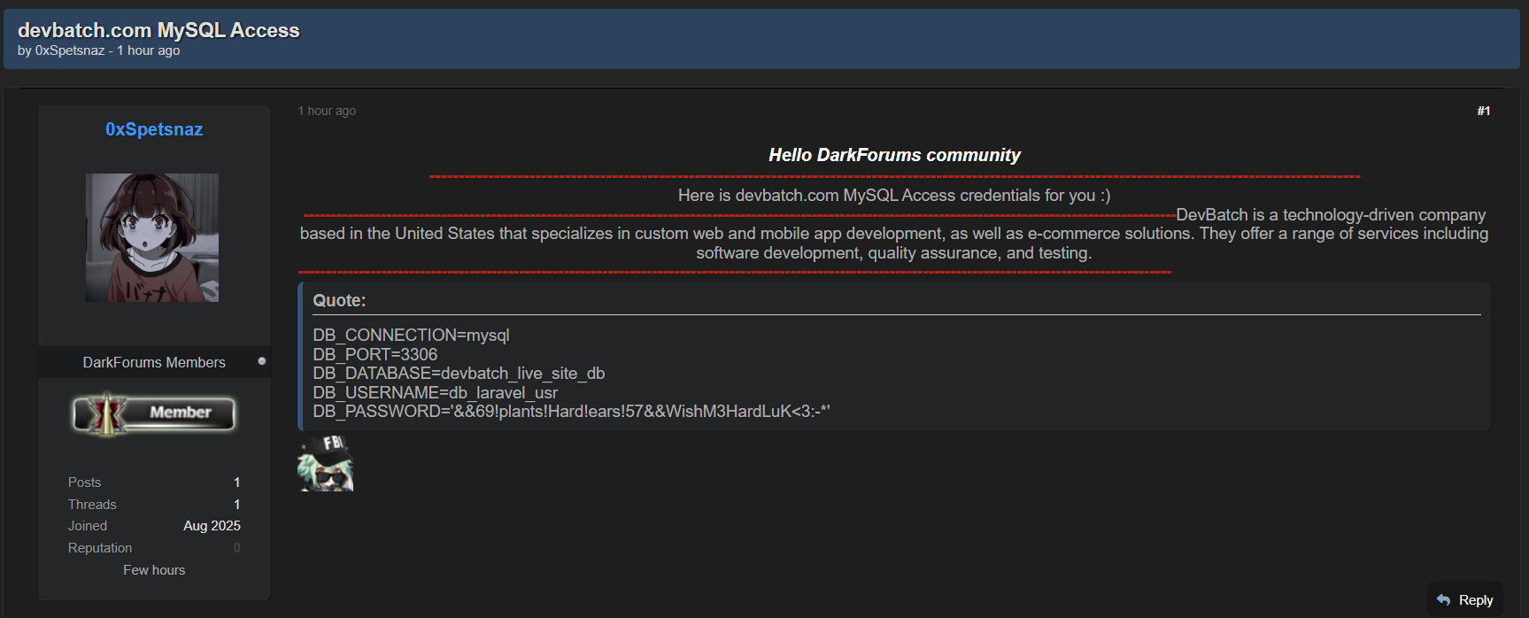1529x618 pixels.
Task: Click the FBI cap signature image
Action: click(x=325, y=462)
